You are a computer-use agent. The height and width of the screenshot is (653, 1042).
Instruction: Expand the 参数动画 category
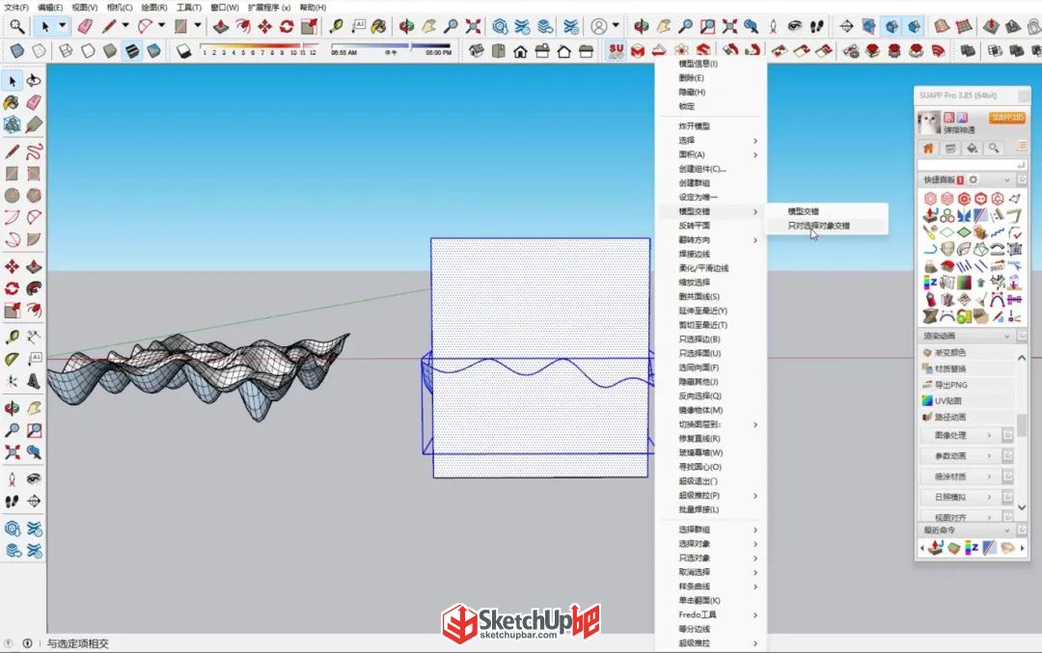(x=960, y=455)
